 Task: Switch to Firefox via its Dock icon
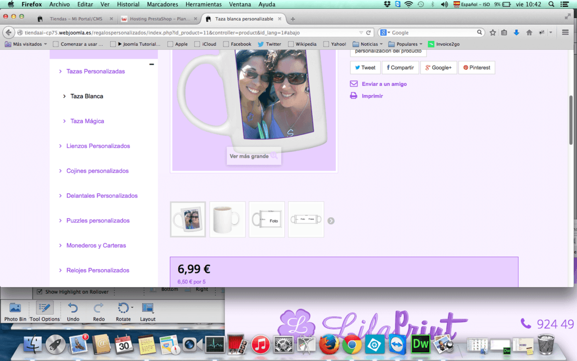coord(329,344)
